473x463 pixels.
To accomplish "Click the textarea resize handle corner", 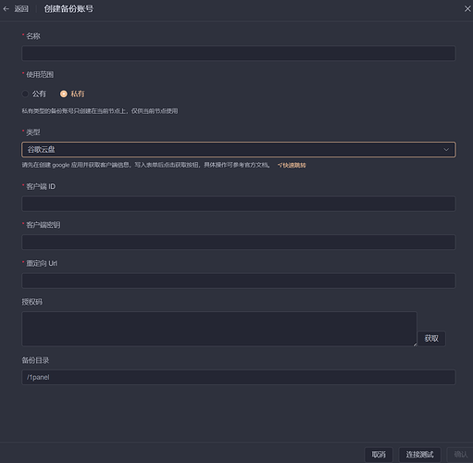I will coord(415,344).
